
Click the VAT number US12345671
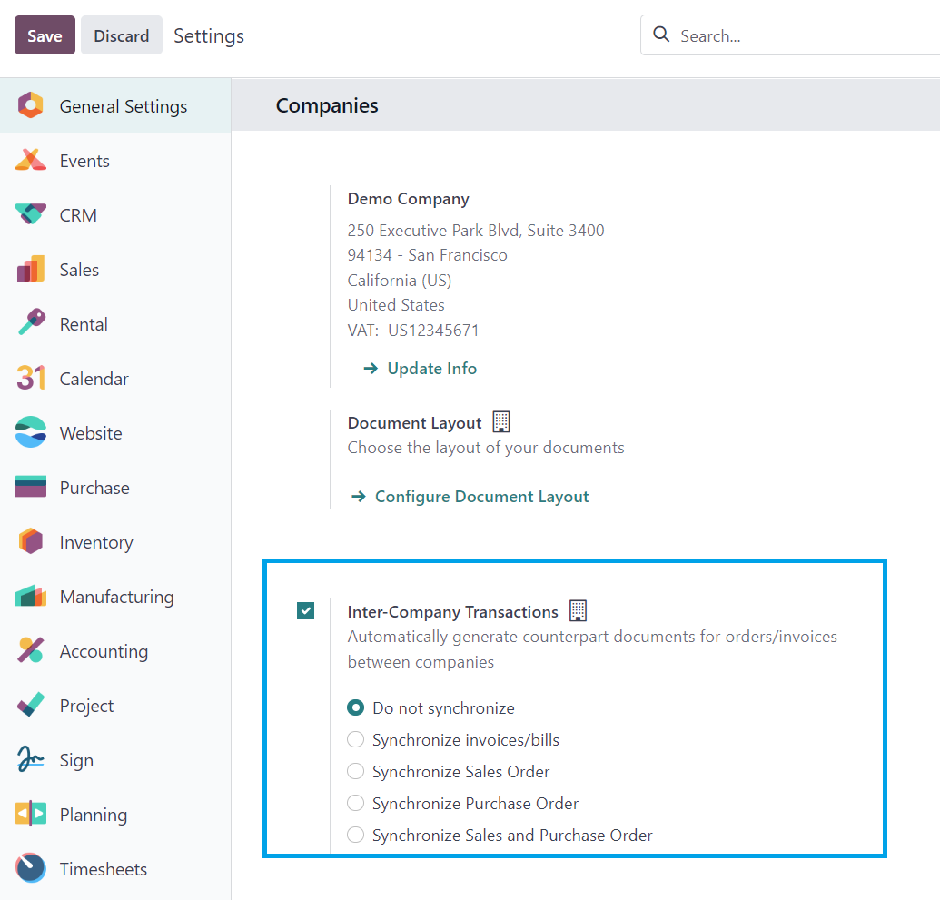click(433, 331)
